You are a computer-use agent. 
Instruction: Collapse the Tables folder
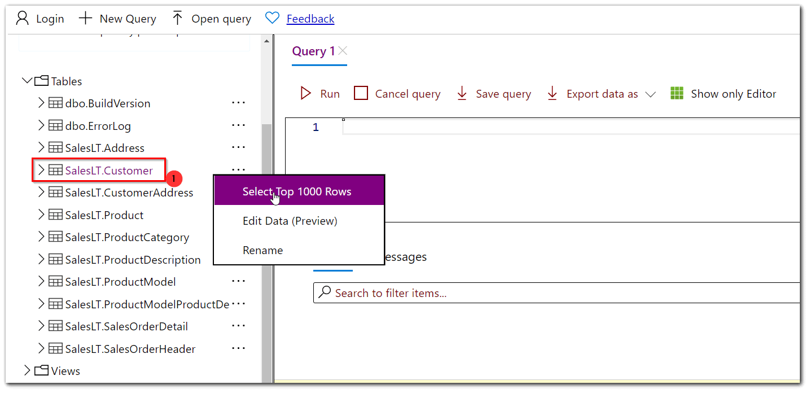tap(27, 81)
